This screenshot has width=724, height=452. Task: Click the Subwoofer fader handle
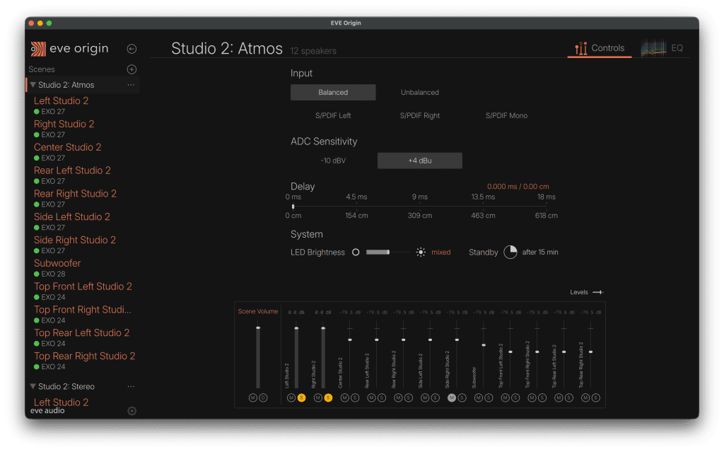click(x=484, y=345)
